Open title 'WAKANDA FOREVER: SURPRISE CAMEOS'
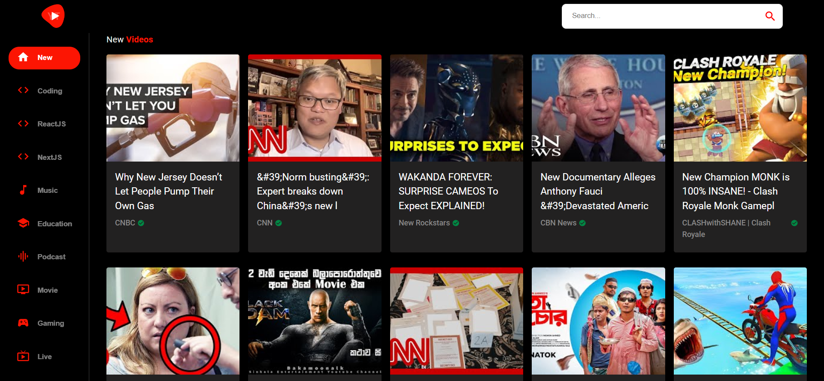Viewport: 824px width, 381px height. [448, 191]
